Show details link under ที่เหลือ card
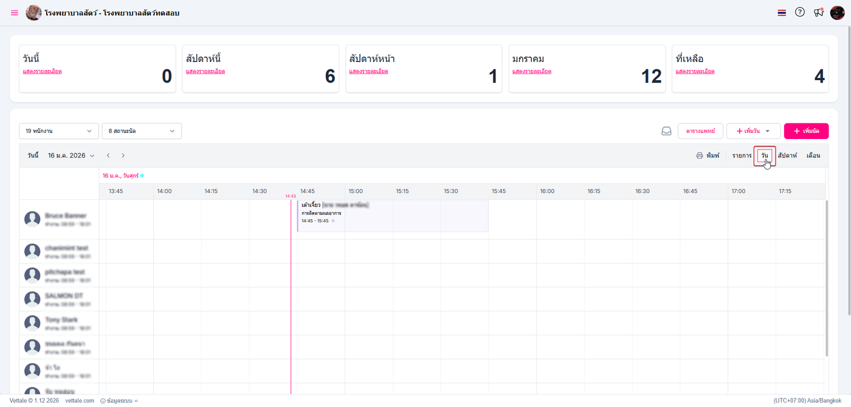The width and height of the screenshot is (851, 407). (695, 71)
